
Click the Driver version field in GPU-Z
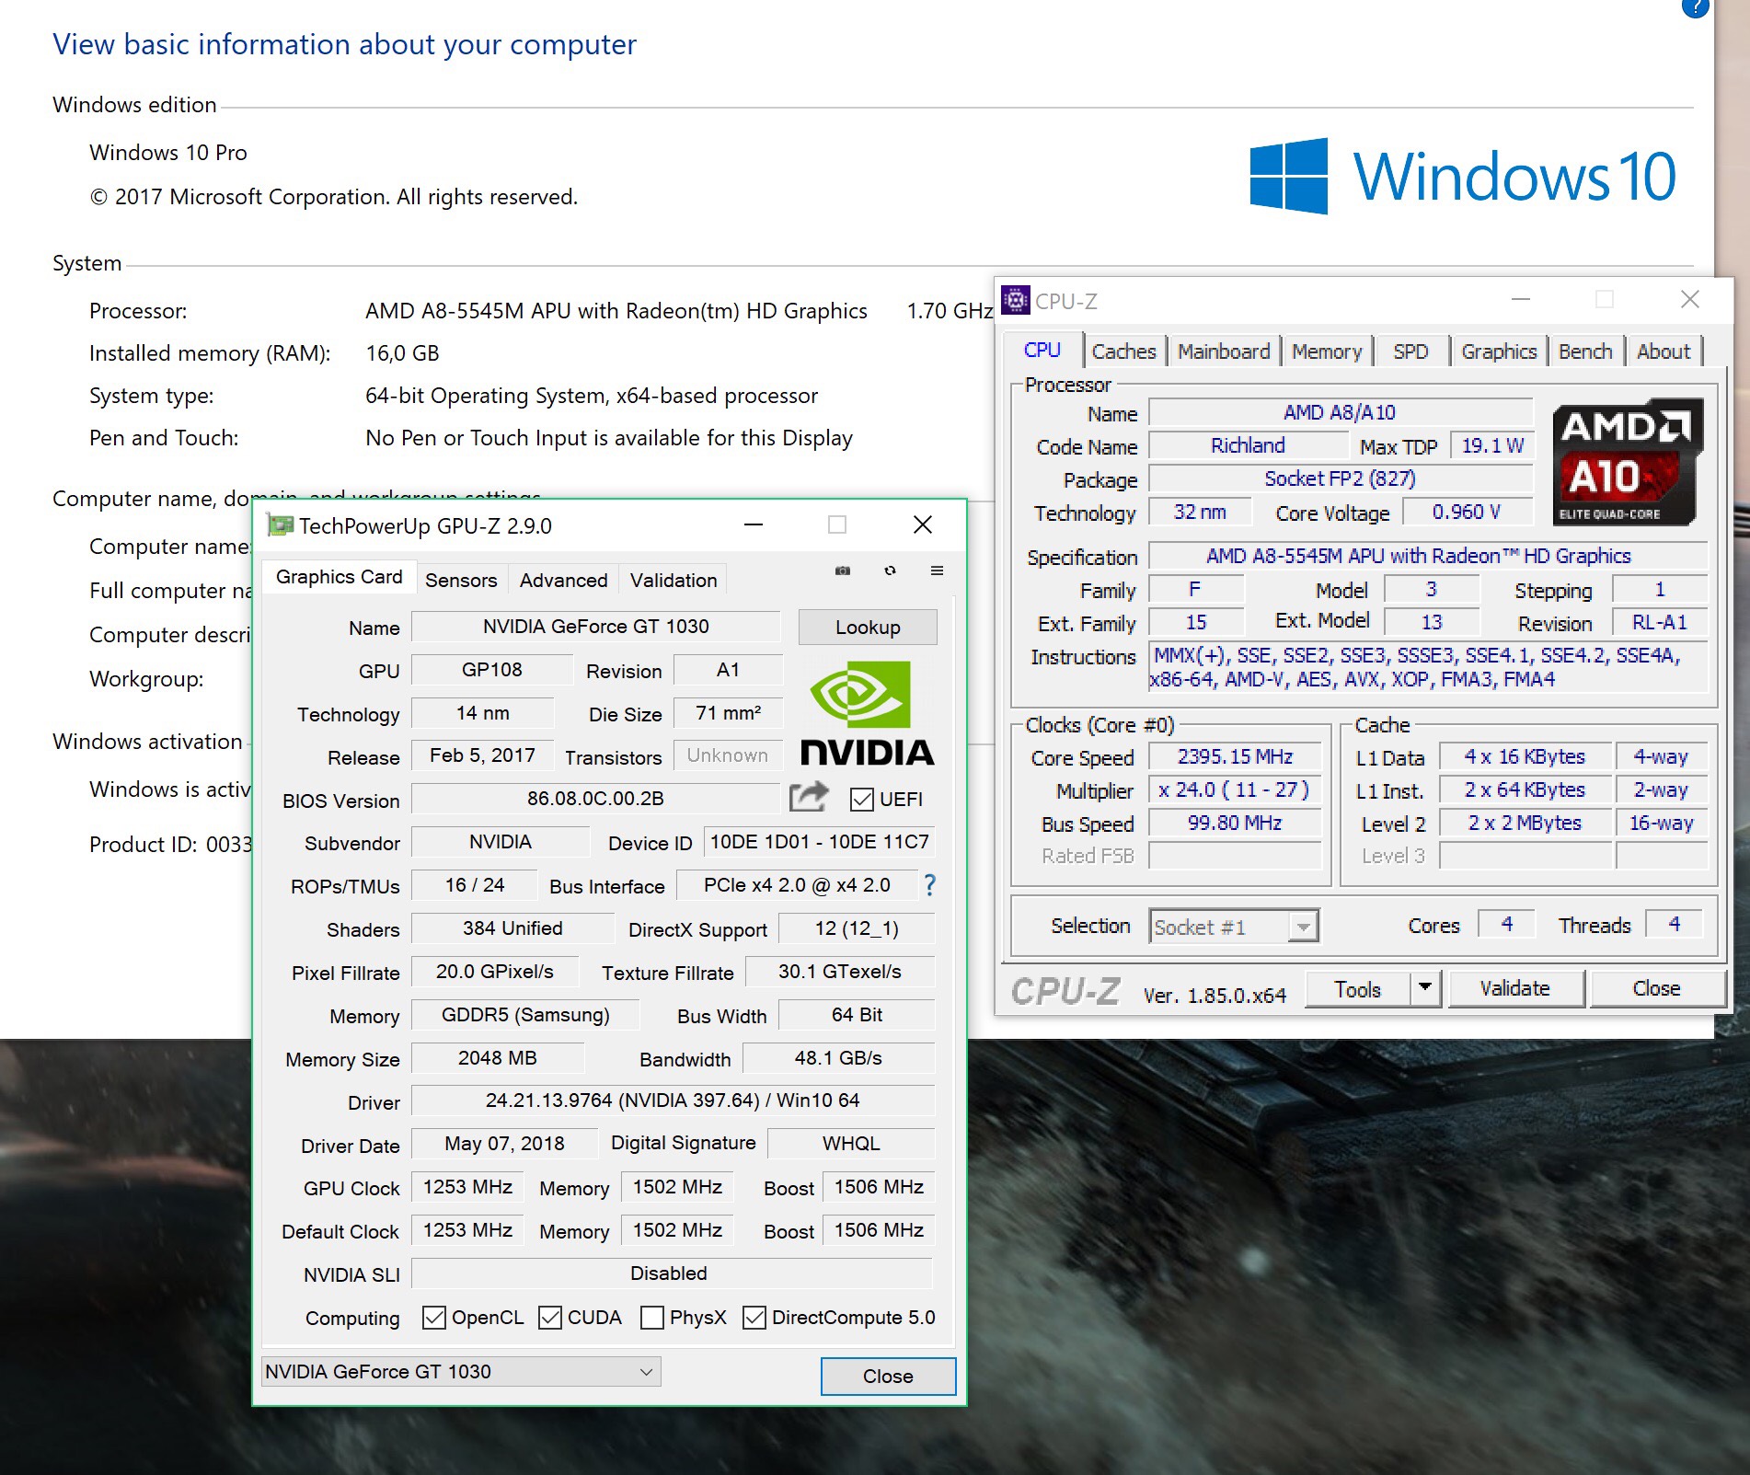tap(673, 1100)
